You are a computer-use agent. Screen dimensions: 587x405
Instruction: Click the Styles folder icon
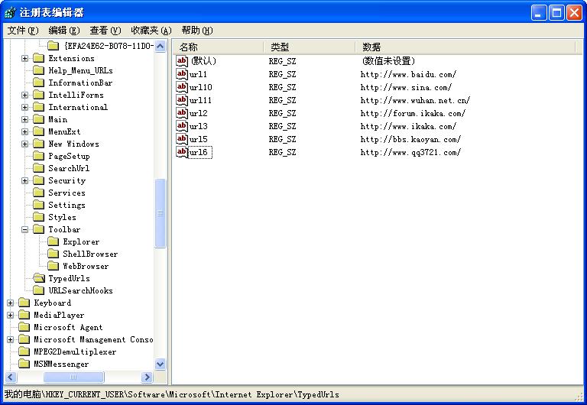(38, 217)
